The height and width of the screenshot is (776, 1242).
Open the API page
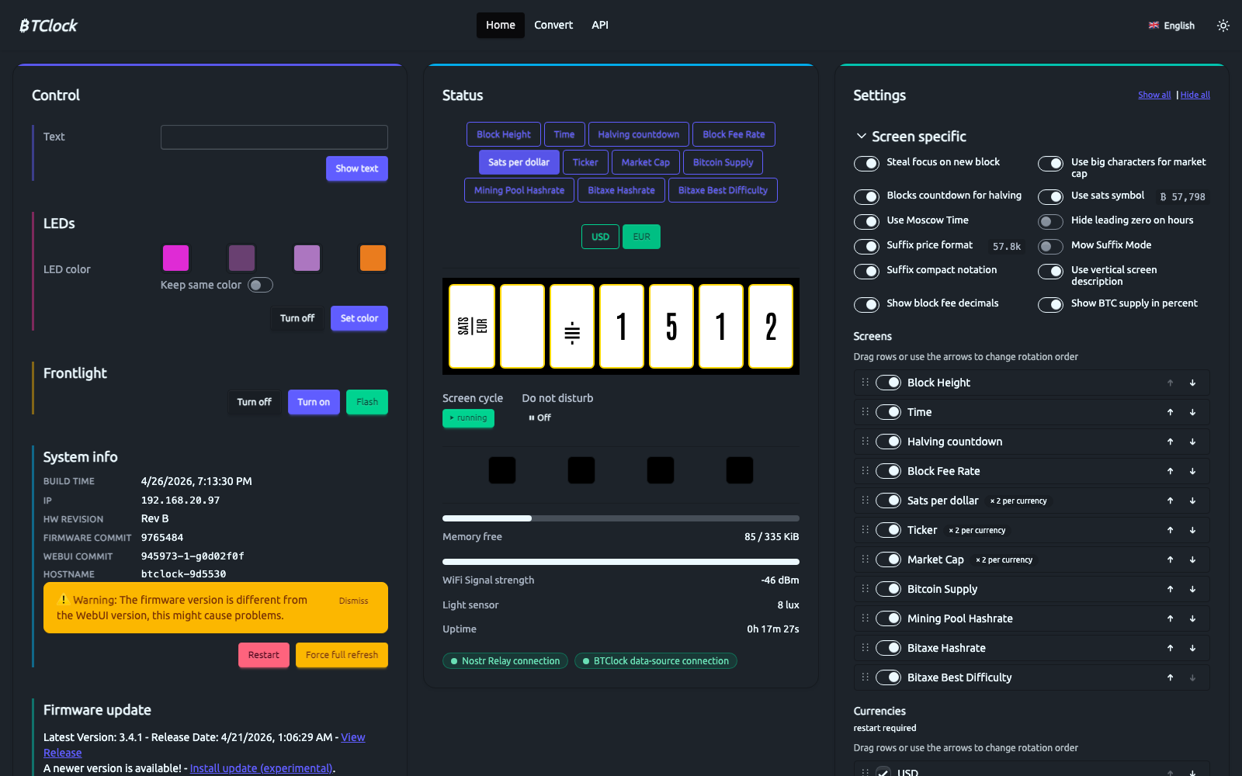[x=600, y=25]
